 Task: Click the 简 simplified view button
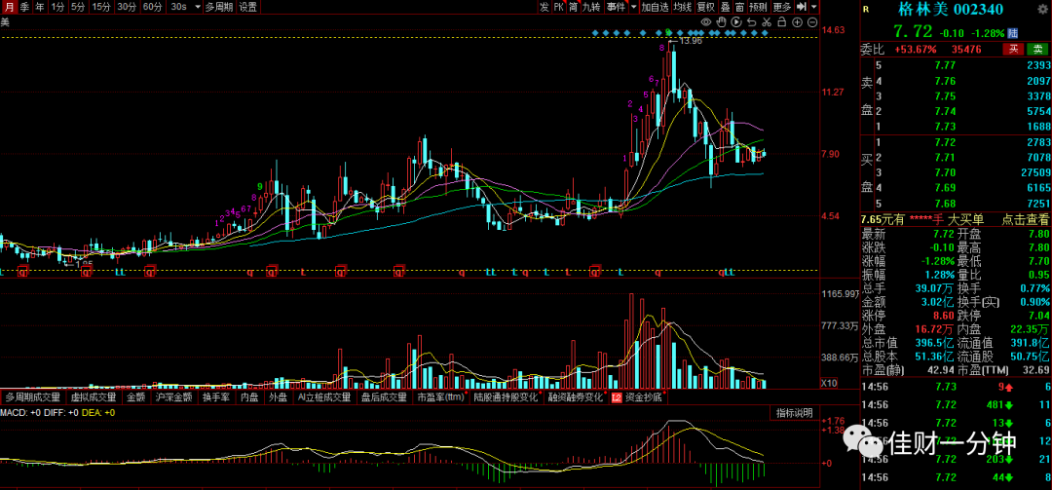(573, 7)
